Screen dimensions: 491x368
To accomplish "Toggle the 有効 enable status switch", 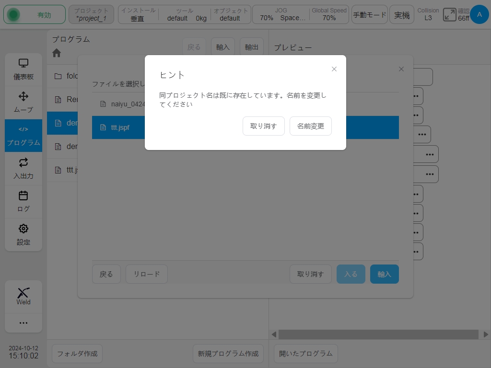I will coord(35,15).
